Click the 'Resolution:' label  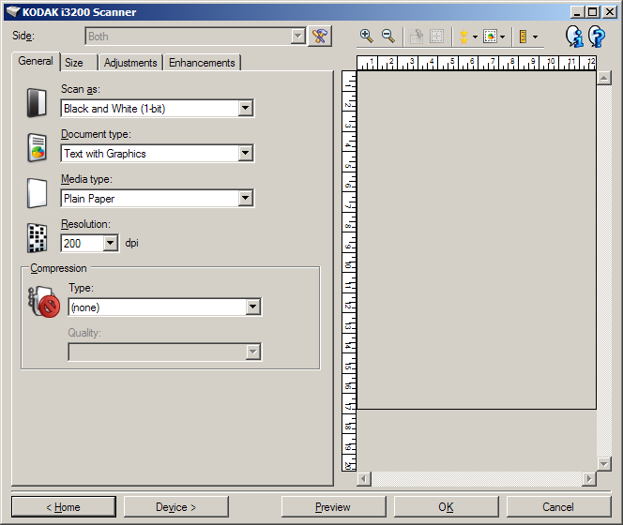(85, 224)
